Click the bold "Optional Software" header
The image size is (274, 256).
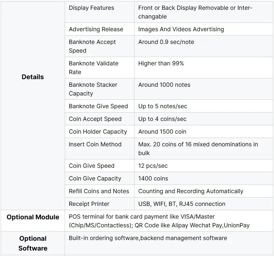tap(33, 243)
